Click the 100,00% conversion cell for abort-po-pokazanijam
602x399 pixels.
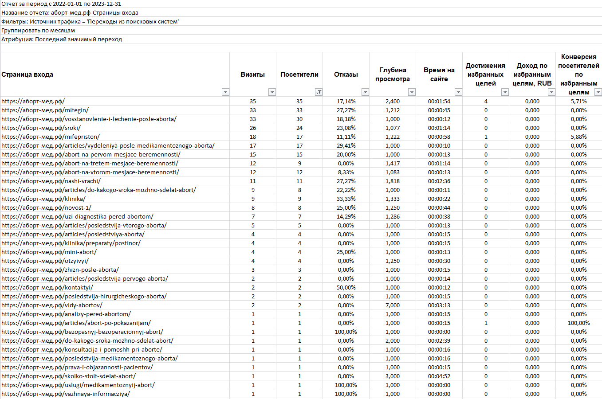pyautogui.click(x=578, y=323)
